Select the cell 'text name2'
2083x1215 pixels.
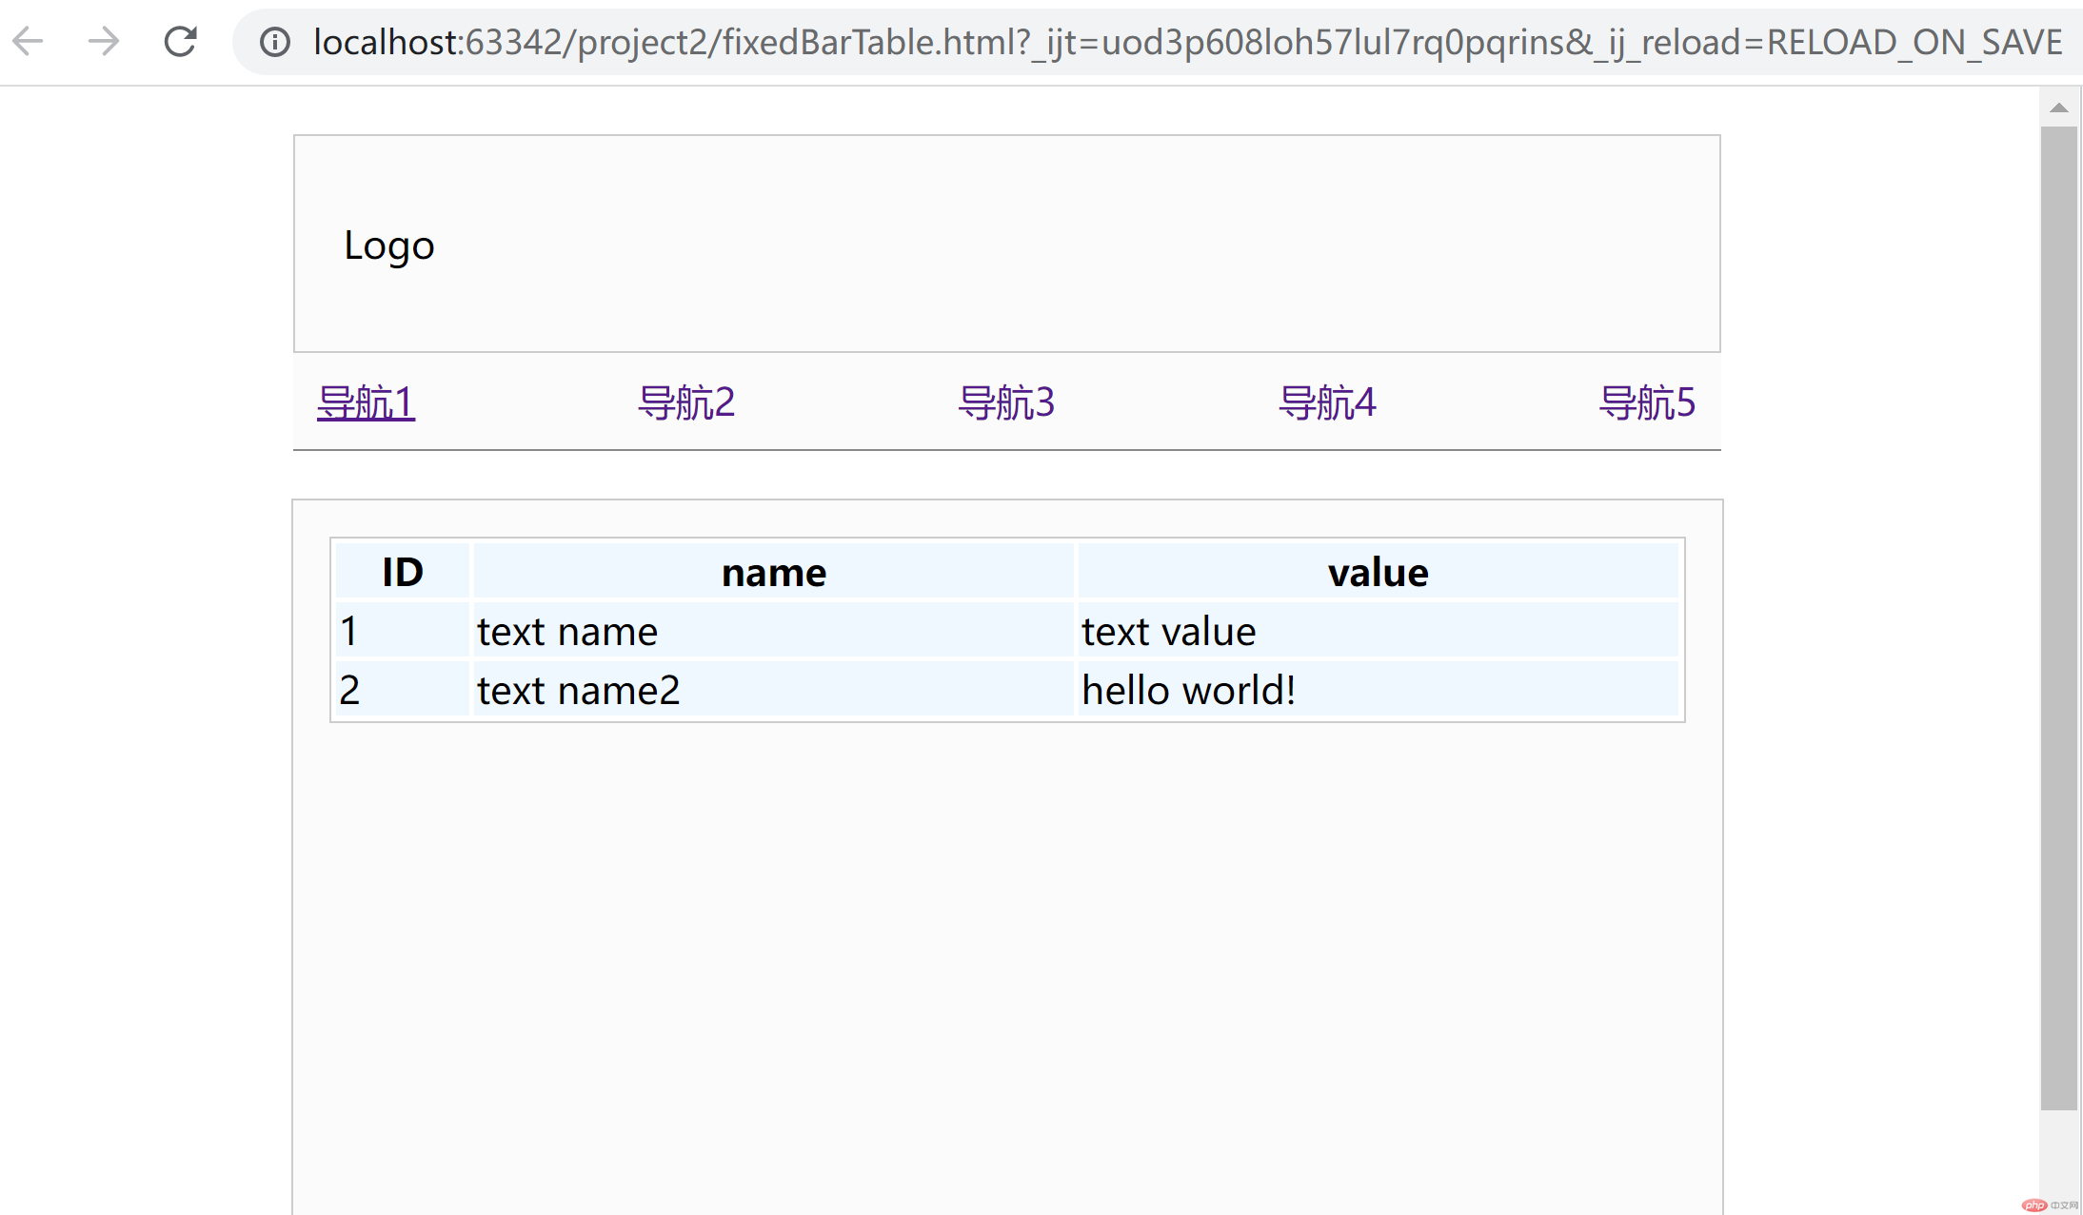pos(774,690)
